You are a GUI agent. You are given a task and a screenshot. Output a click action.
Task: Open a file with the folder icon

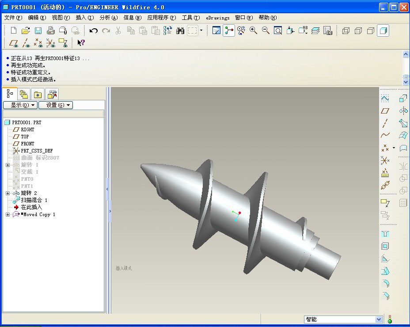(x=26, y=30)
